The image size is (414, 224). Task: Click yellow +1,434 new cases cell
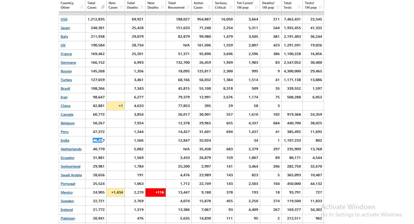coord(116,192)
